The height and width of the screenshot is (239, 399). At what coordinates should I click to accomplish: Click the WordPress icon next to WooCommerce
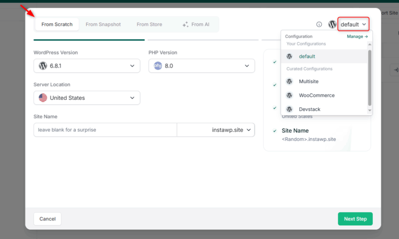point(290,95)
